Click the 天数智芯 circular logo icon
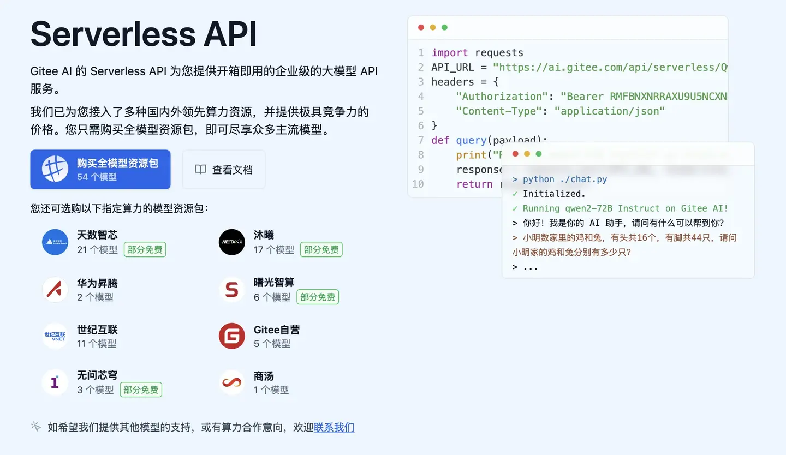This screenshot has height=455, width=786. 55,242
